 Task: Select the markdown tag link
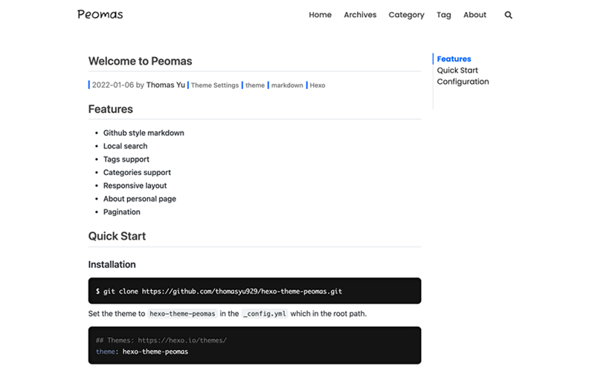click(287, 85)
